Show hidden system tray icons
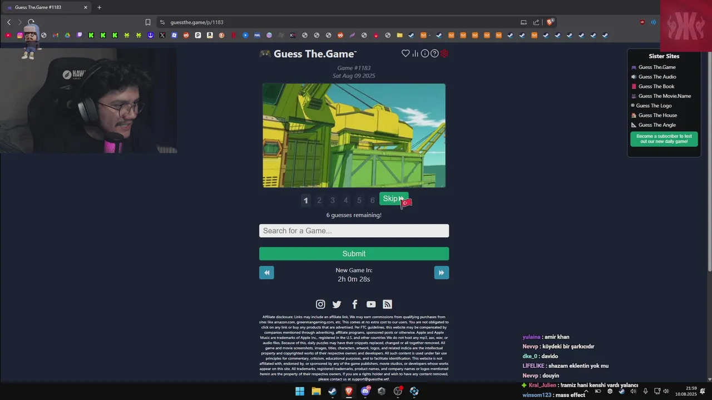 pos(586,391)
